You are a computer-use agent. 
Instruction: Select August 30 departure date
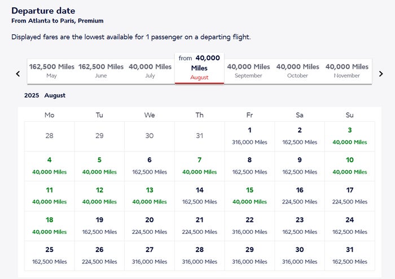(300, 256)
